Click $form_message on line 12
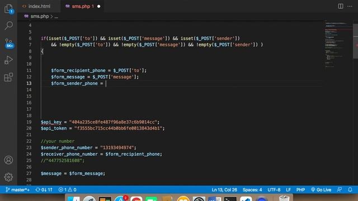The width and height of the screenshot is (358, 201). tap(68, 77)
